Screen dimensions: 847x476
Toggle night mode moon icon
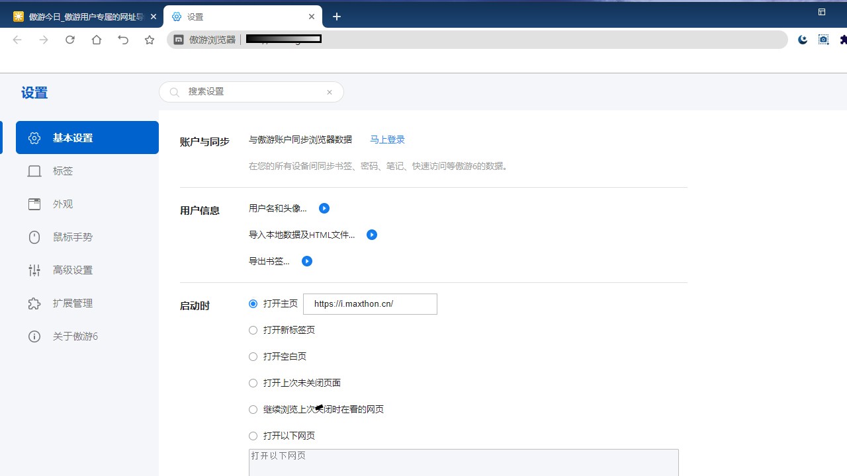pos(803,40)
